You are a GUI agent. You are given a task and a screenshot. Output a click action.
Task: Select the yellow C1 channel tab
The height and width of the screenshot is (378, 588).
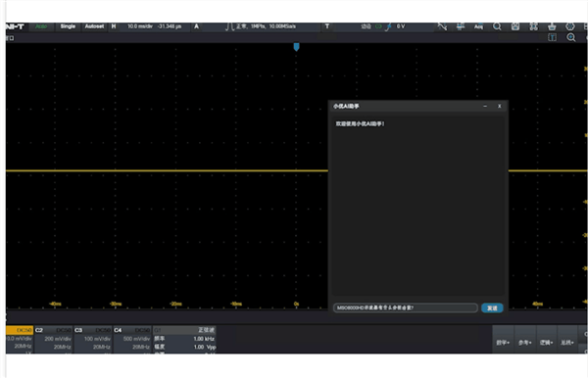coord(20,330)
